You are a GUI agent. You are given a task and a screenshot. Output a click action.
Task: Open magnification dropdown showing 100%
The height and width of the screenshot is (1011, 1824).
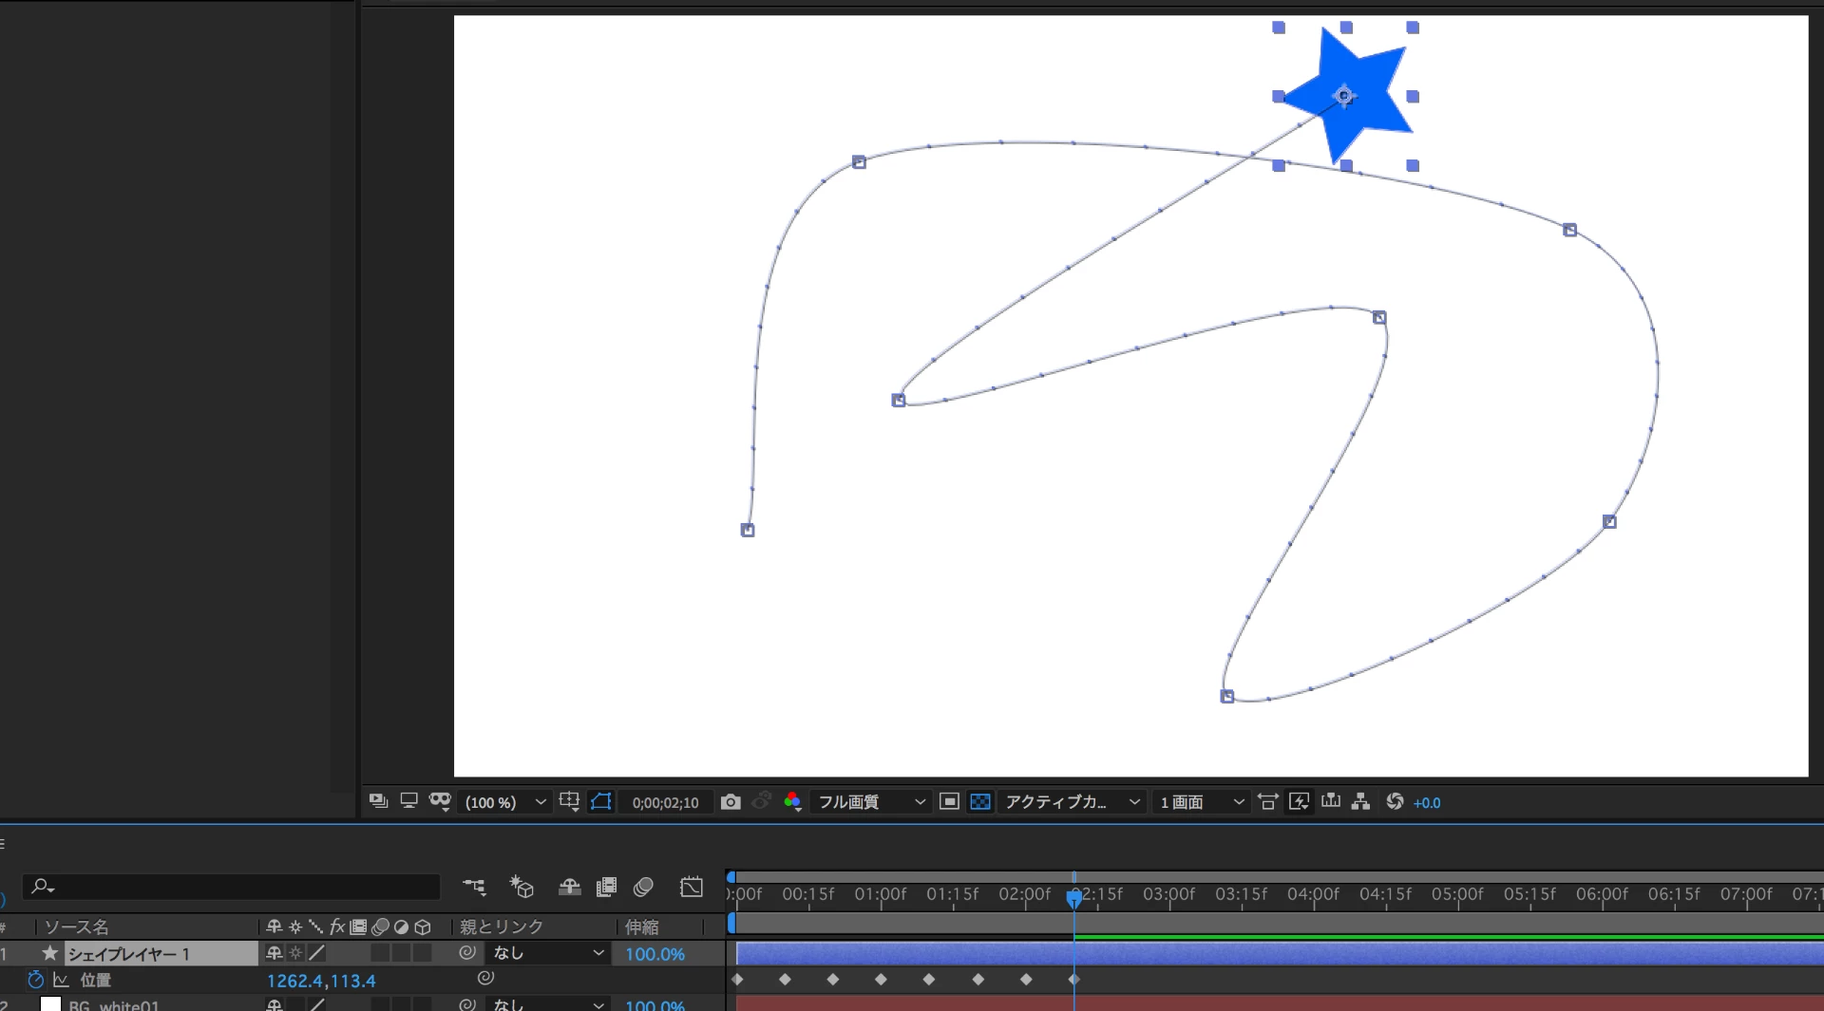click(x=504, y=802)
